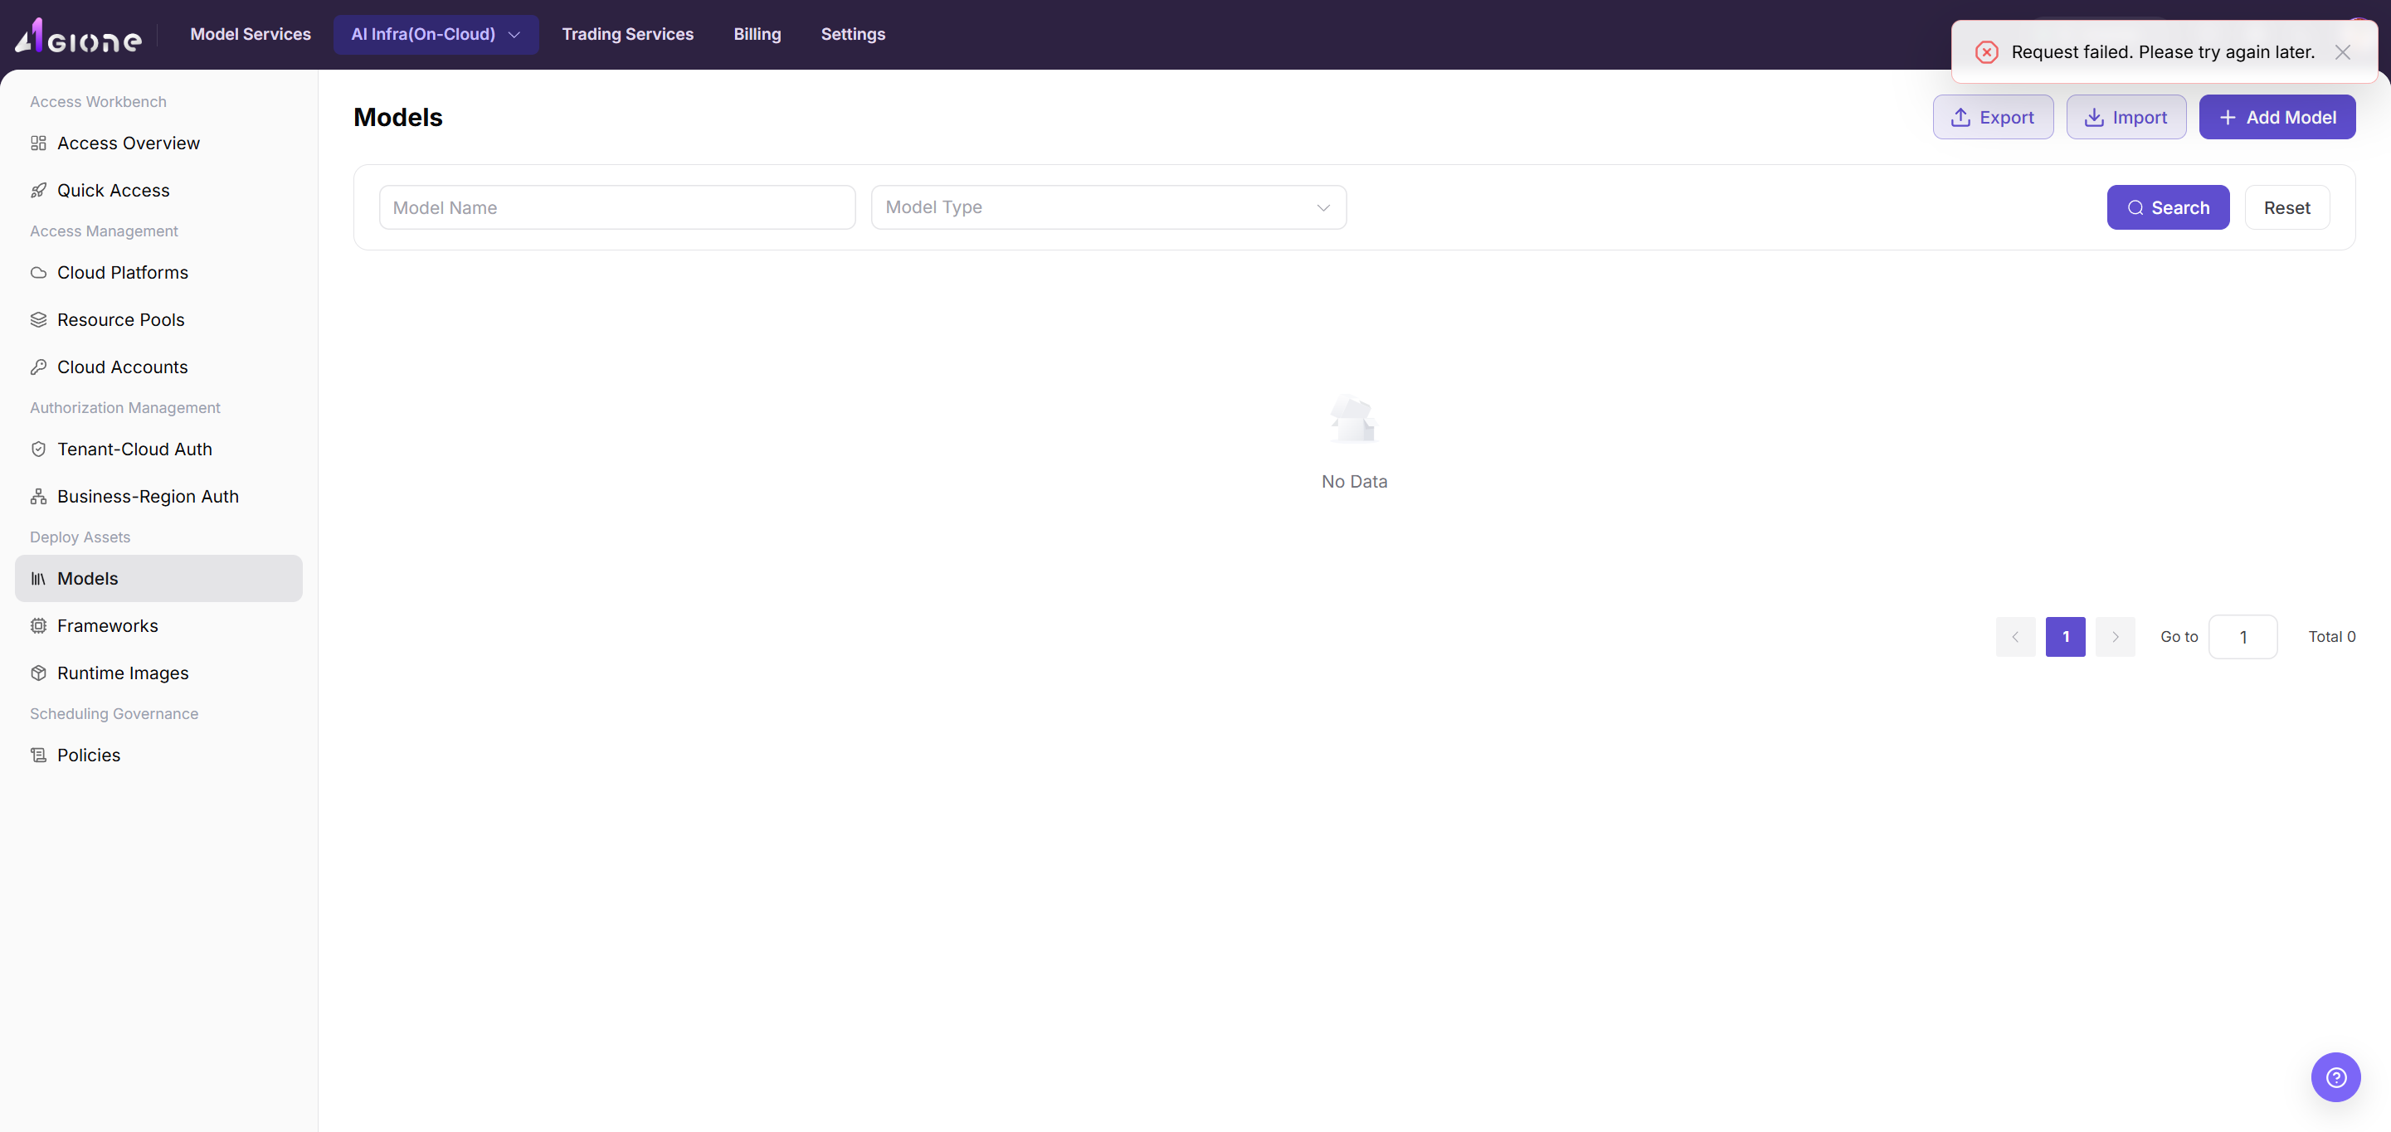This screenshot has height=1132, width=2391.
Task: Click the Cloud Platforms cloud icon
Action: click(x=38, y=273)
